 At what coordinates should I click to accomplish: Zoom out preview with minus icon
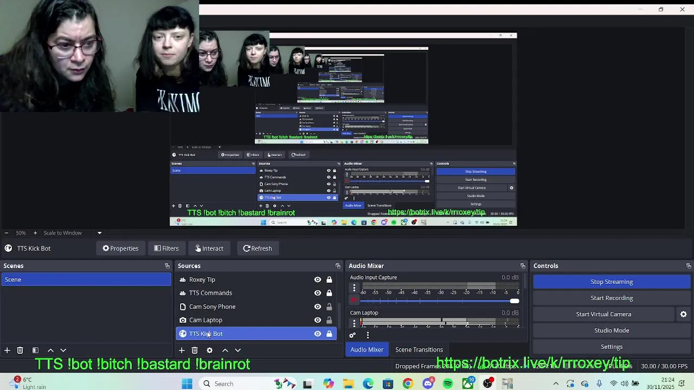6,233
